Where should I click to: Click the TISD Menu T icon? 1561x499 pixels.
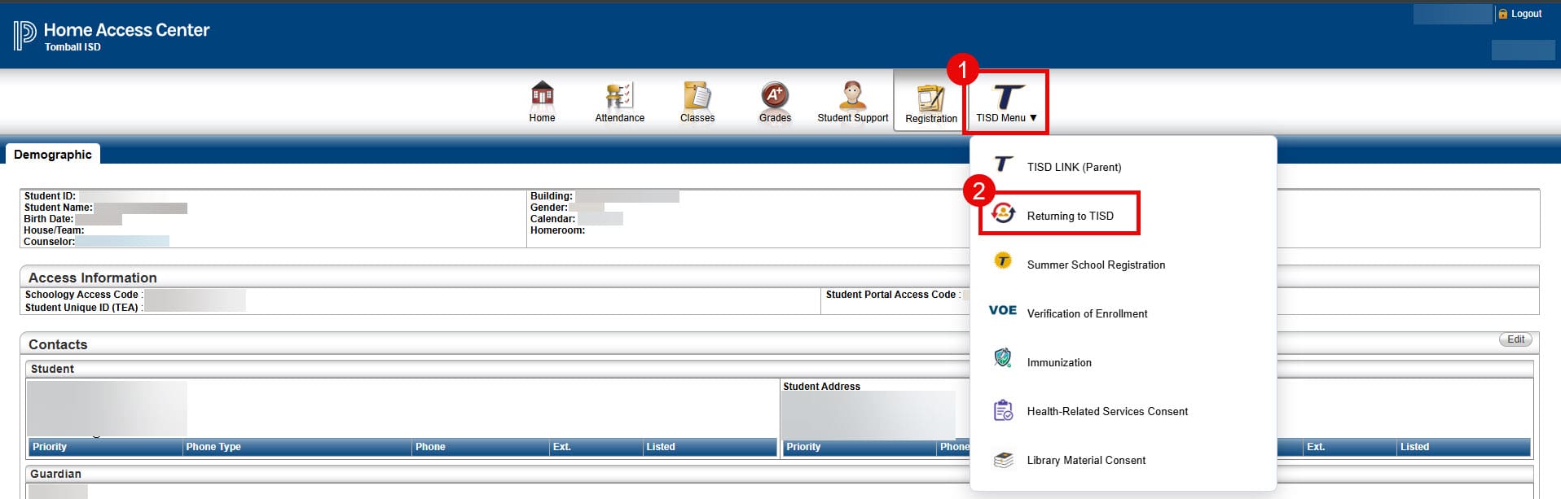pos(1007,97)
